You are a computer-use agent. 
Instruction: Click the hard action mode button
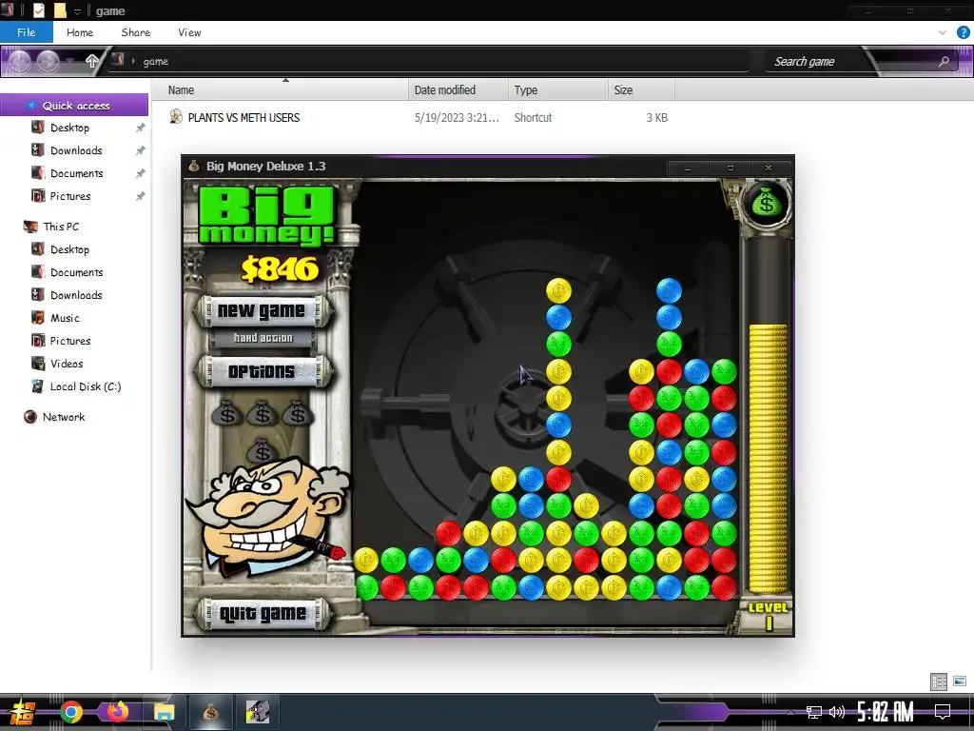(263, 338)
